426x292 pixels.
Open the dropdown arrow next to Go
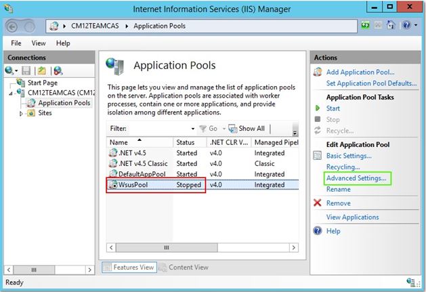[224, 129]
